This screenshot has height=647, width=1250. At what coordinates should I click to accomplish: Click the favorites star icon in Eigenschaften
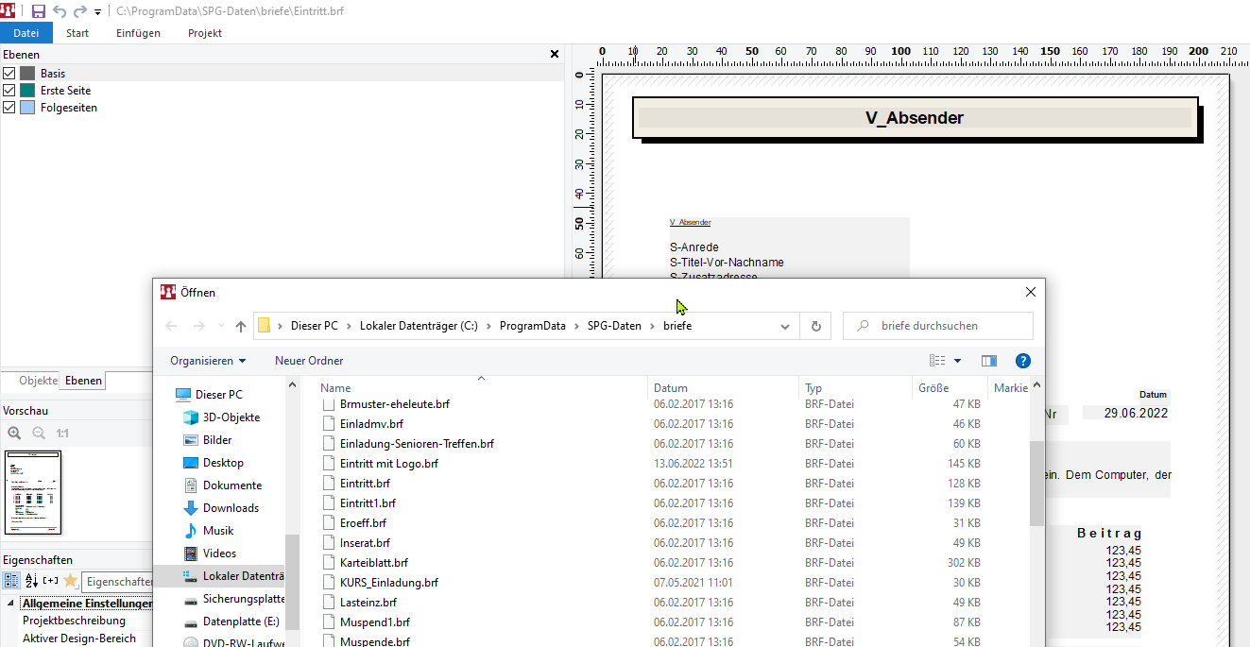70,581
